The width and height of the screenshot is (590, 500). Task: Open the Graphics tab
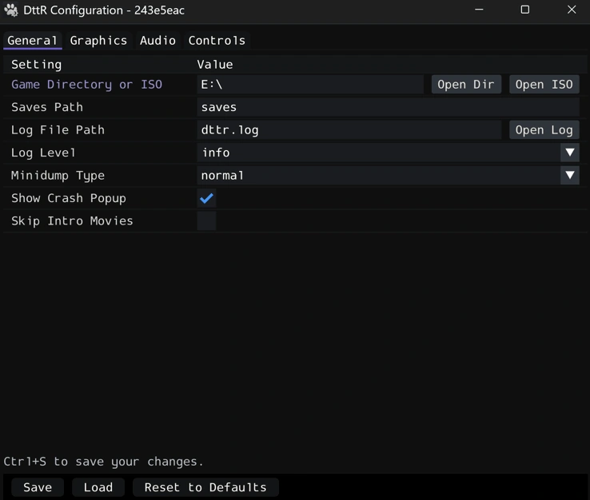[98, 41]
